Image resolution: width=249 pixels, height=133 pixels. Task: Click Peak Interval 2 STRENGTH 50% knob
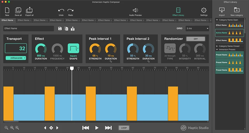(133, 49)
